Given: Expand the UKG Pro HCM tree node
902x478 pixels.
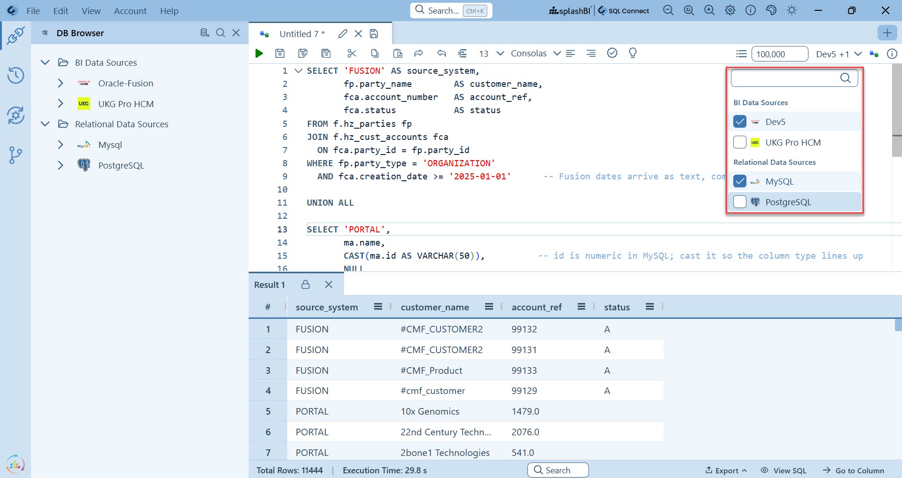Looking at the screenshot, I should [60, 104].
